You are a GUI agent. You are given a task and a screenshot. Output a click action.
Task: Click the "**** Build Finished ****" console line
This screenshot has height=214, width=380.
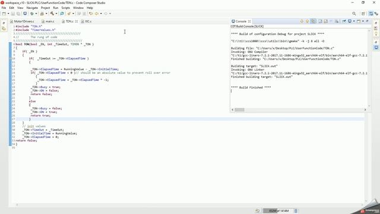click(x=251, y=87)
